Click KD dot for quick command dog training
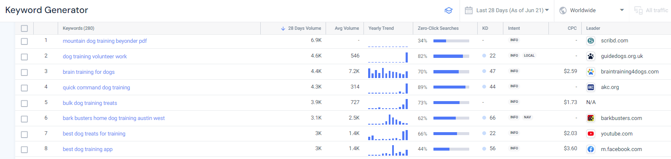The height and width of the screenshot is (159, 671). (484, 87)
